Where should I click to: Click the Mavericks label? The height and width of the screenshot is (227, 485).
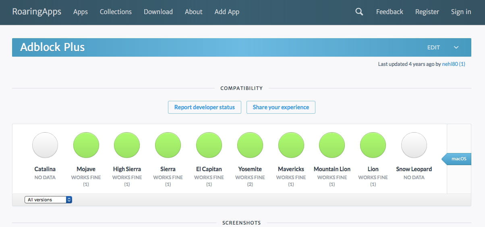pyautogui.click(x=291, y=169)
